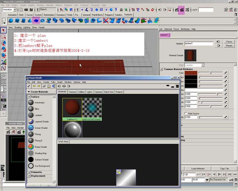Create a Layered Shader material
238x191 pixels.
[39, 122]
